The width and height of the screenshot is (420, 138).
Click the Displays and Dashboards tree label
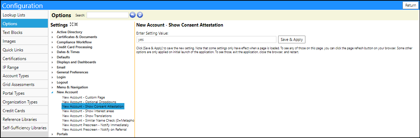(x=76, y=62)
